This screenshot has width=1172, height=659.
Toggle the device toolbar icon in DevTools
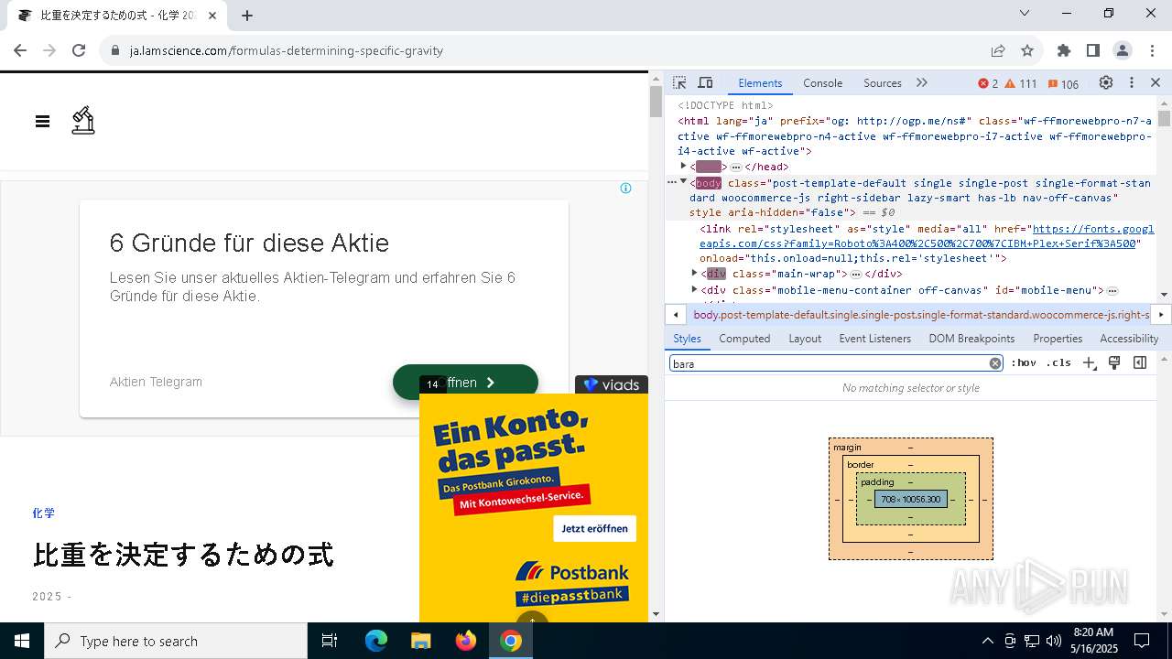[x=705, y=82]
